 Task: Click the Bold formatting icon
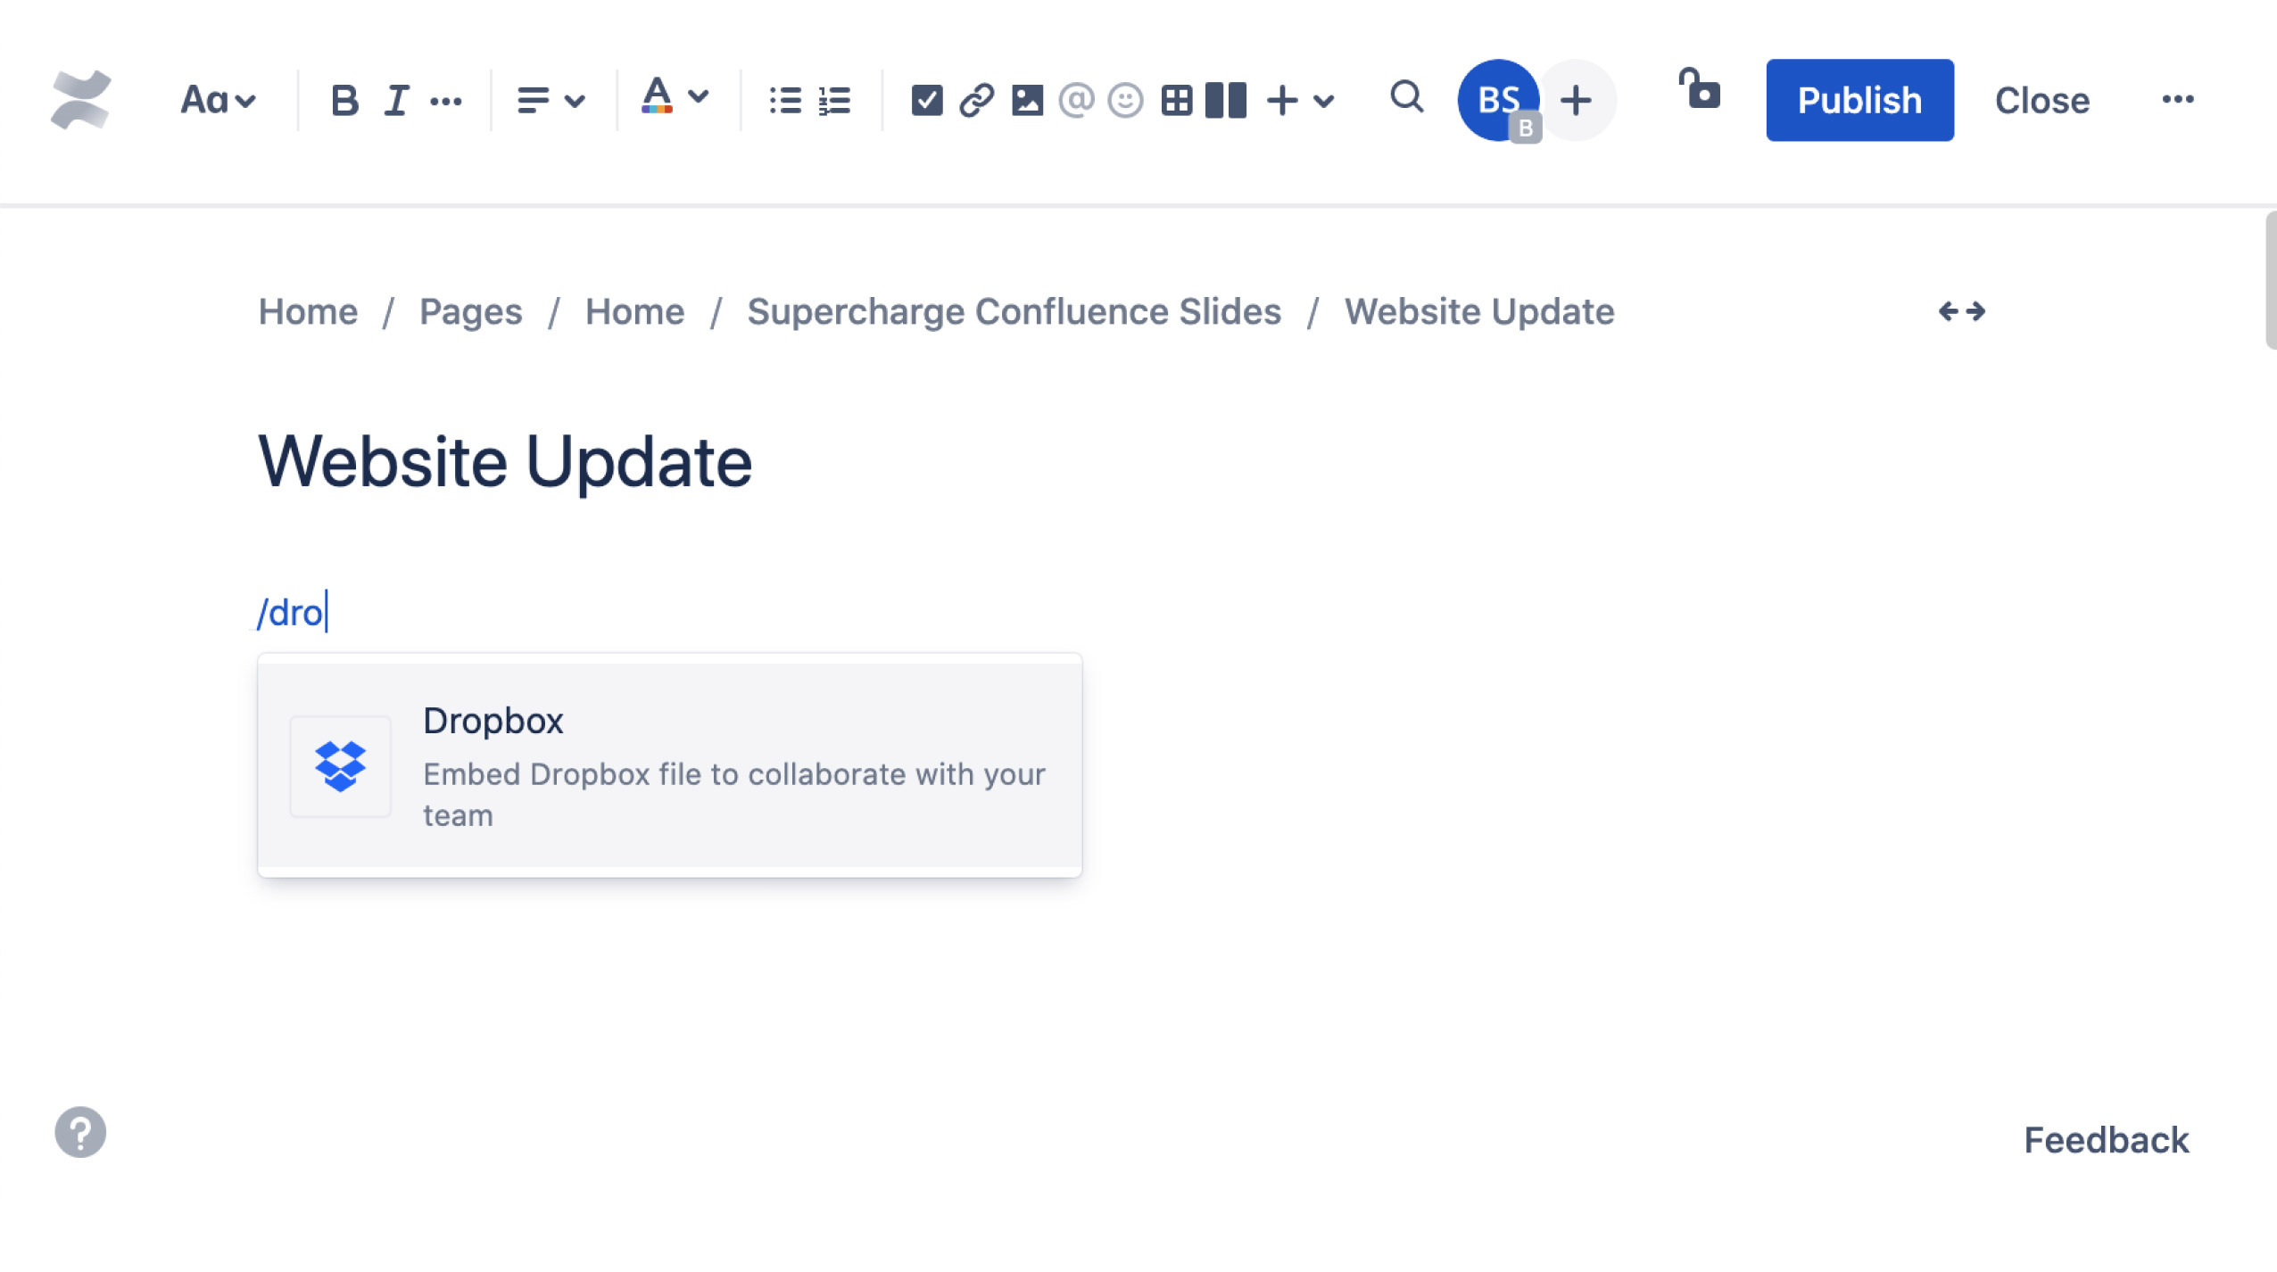pyautogui.click(x=344, y=100)
